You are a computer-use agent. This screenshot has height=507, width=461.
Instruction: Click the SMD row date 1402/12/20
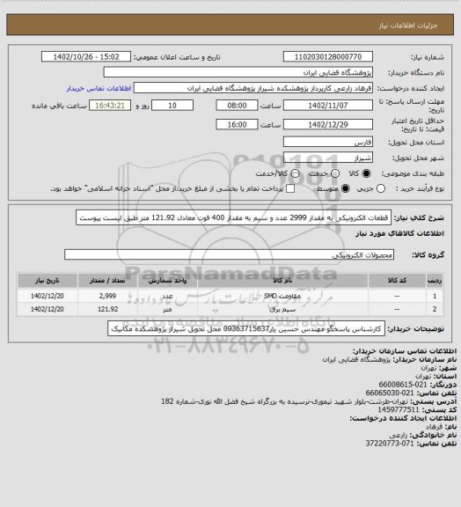tap(48, 296)
